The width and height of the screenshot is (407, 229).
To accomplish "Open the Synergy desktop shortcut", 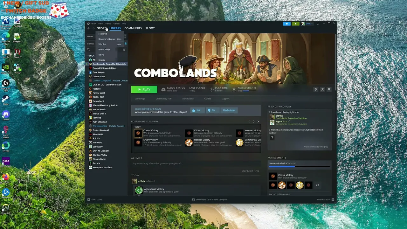I will coord(6,147).
